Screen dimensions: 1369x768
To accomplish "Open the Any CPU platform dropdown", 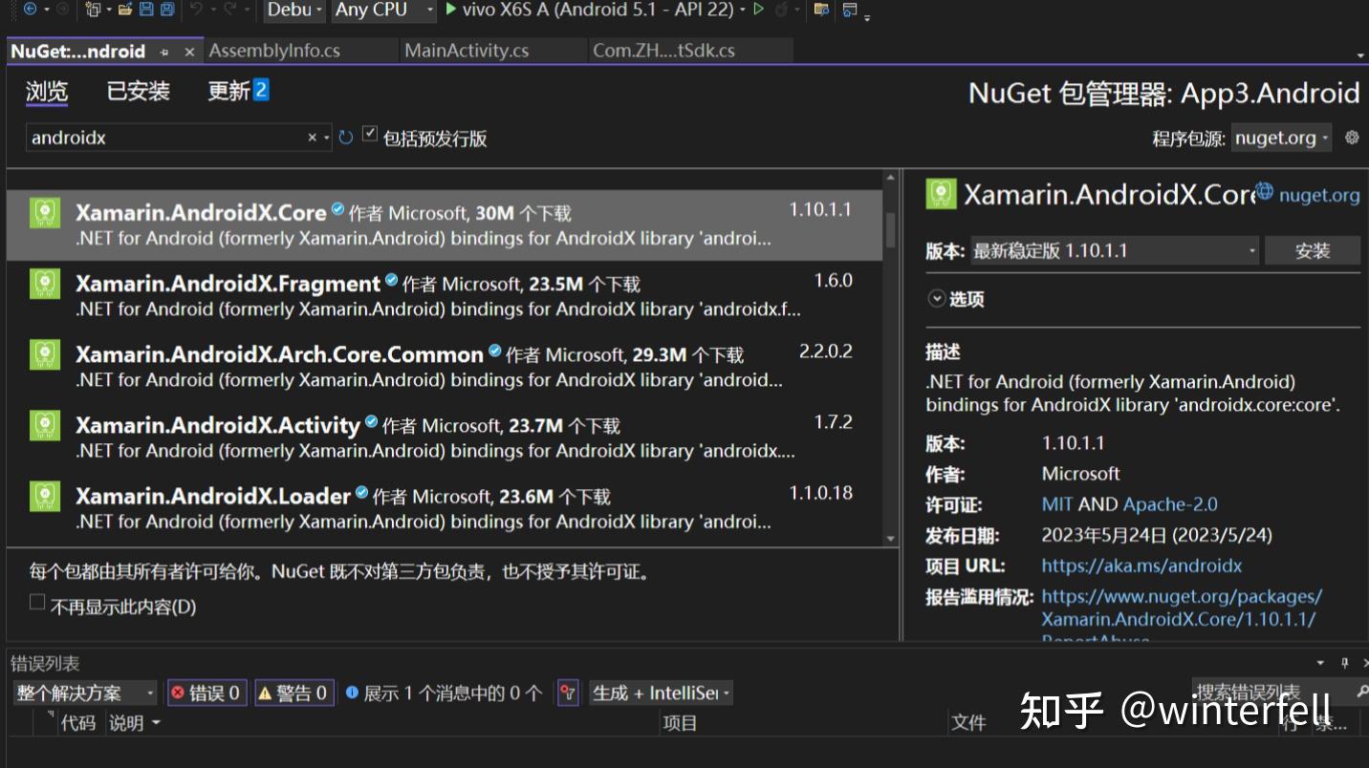I will tap(384, 10).
